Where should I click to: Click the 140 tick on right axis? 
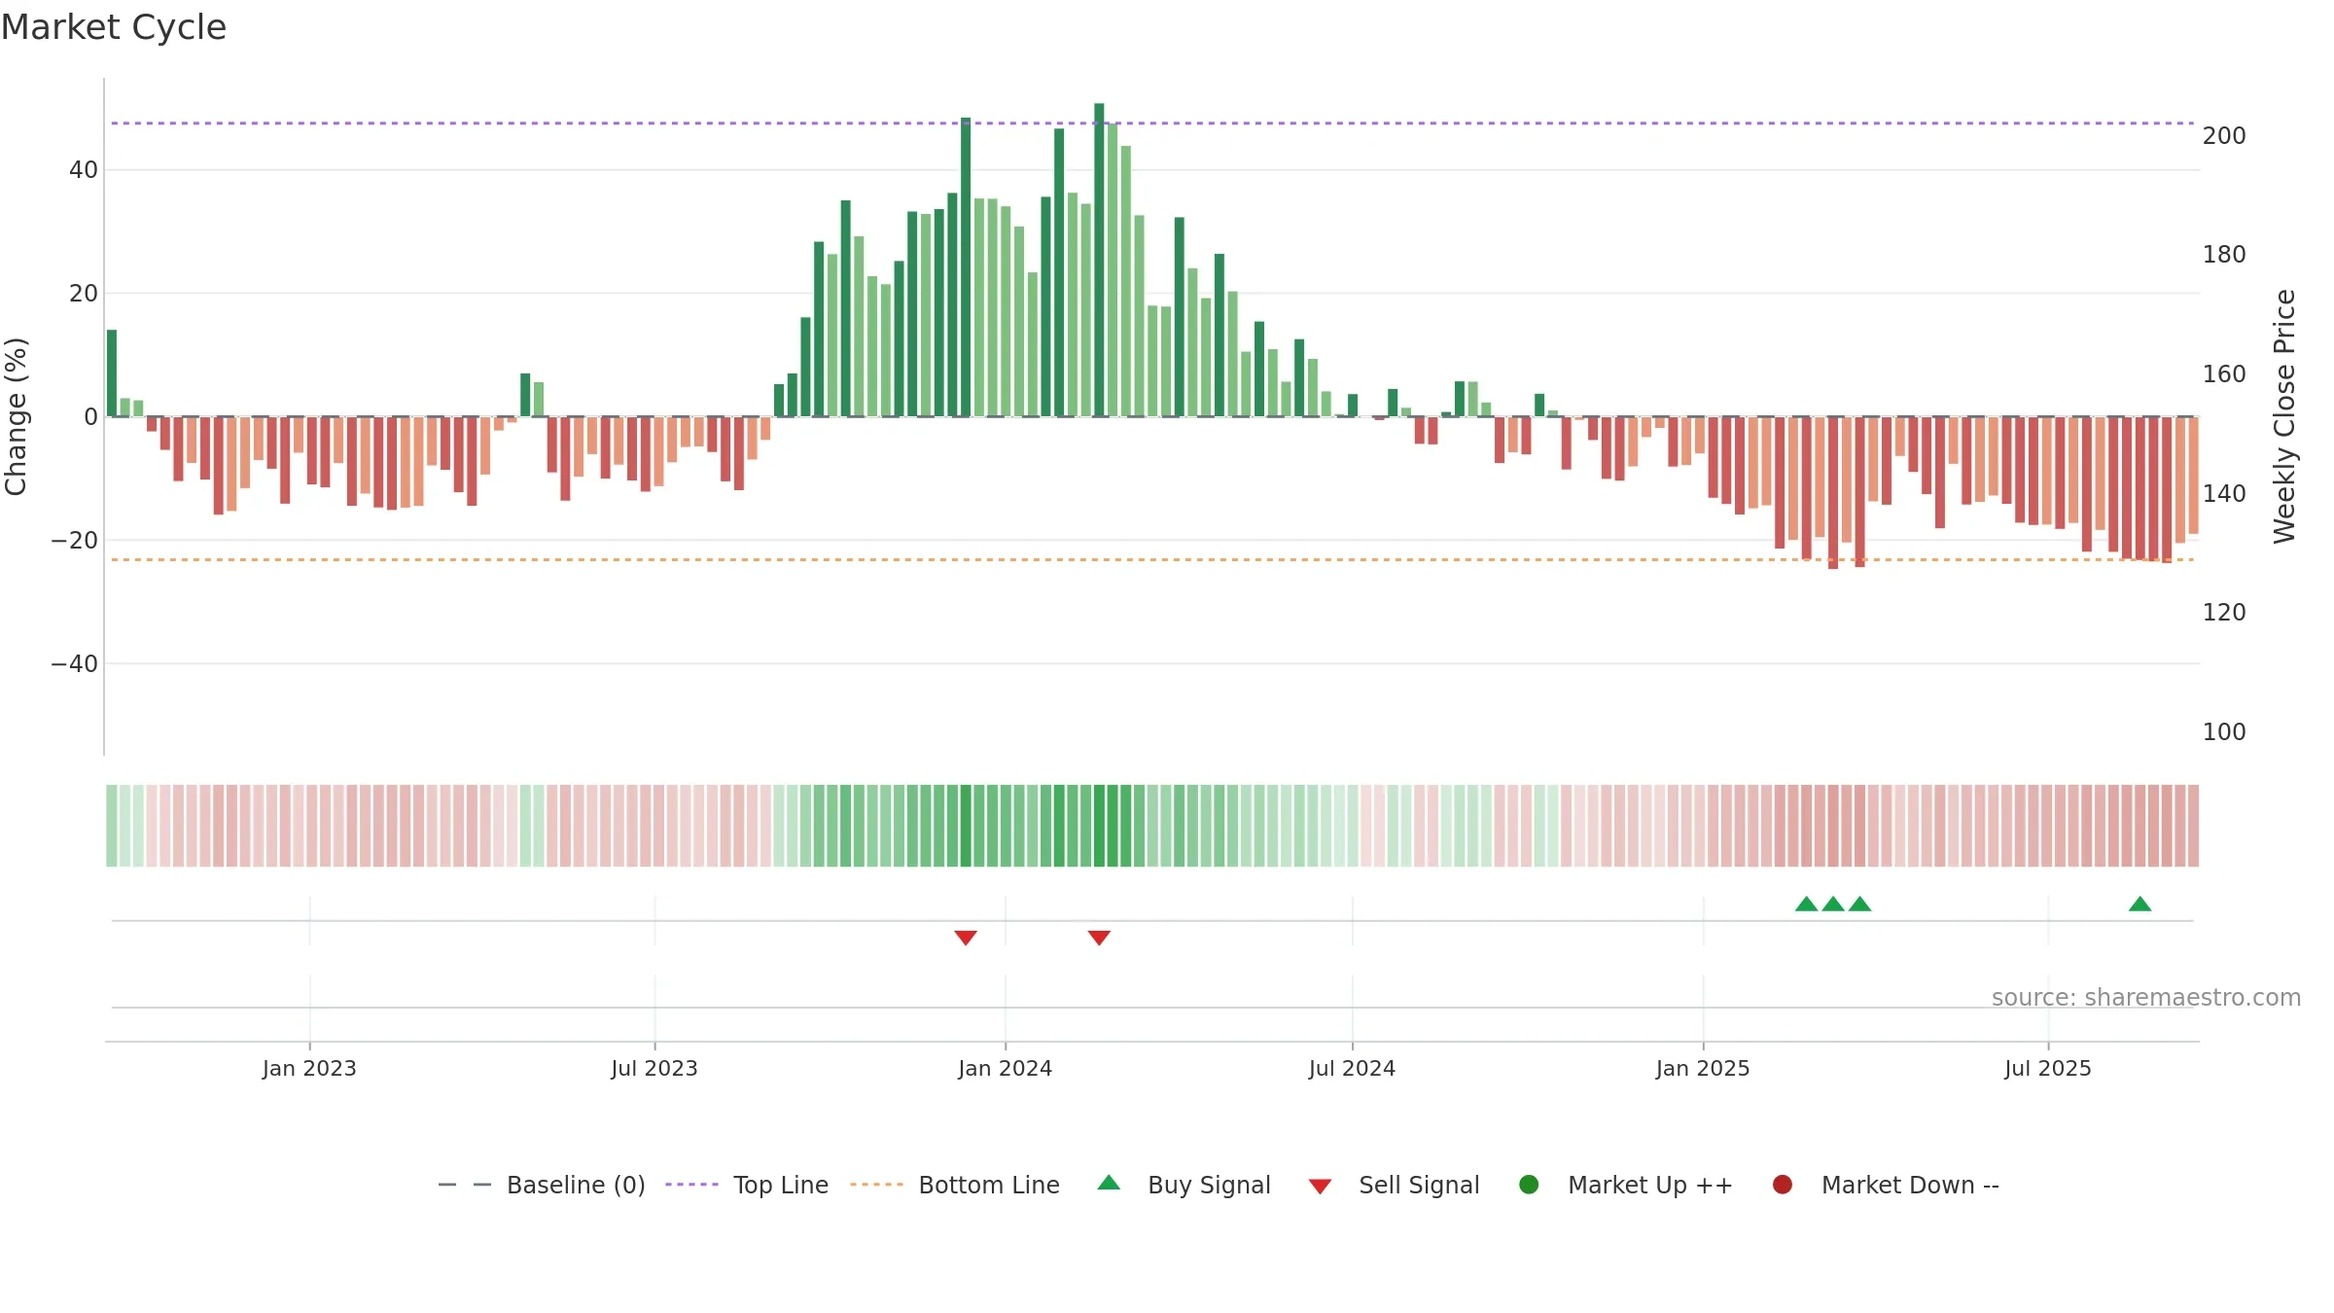2224,494
